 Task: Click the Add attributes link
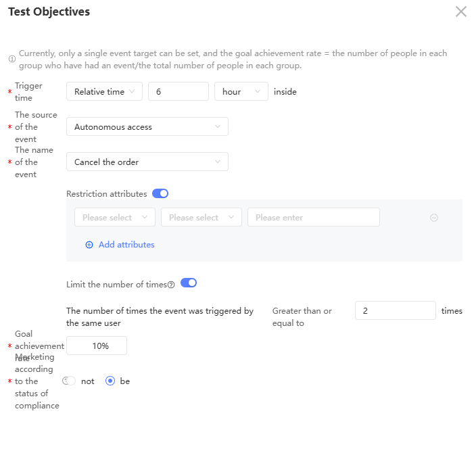point(126,245)
